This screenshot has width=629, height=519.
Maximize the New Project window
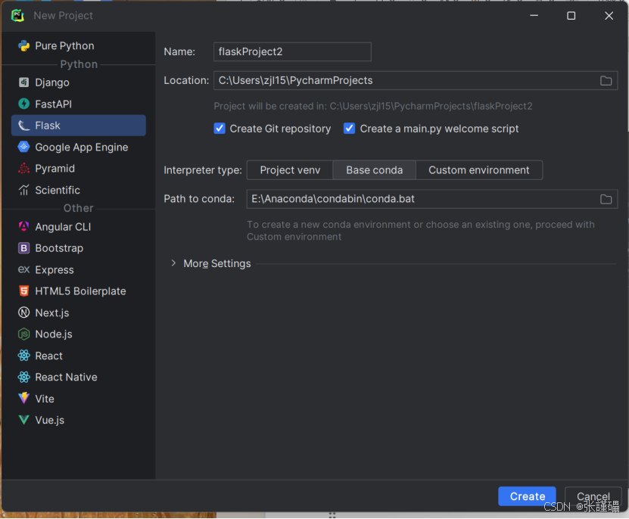(571, 16)
